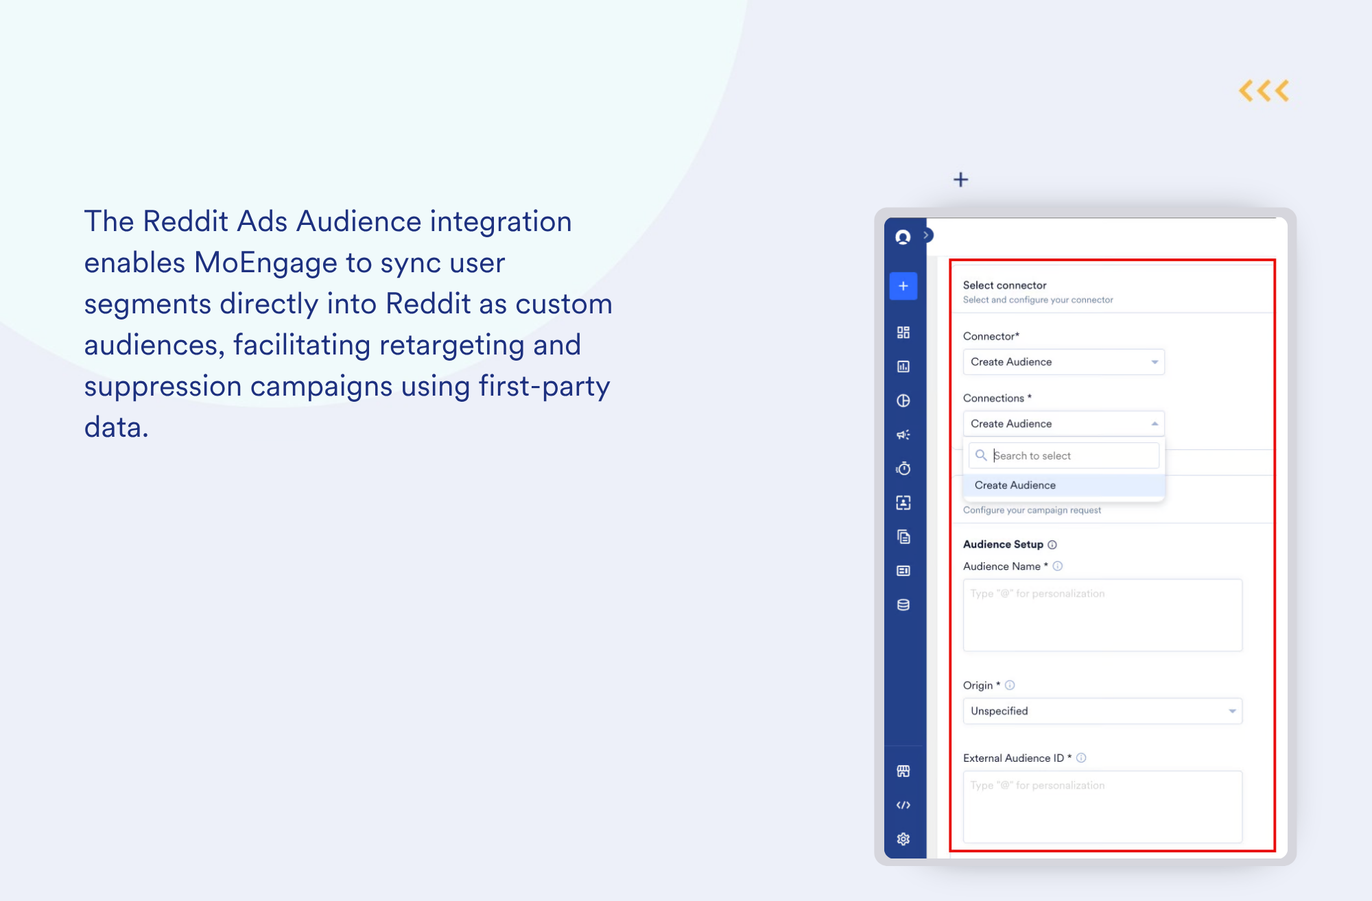Click 'Configure your campaign request' text
1372x901 pixels.
(x=1032, y=510)
